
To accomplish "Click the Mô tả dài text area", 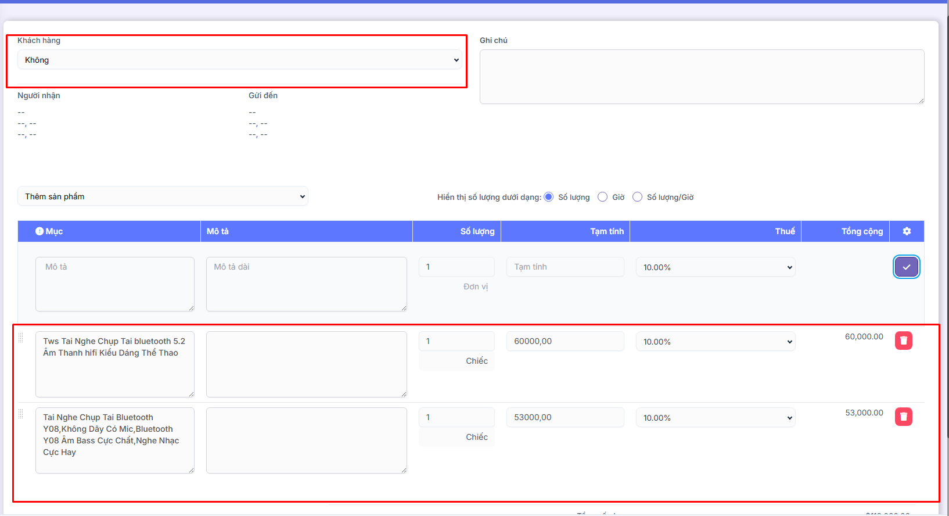I will coord(306,284).
